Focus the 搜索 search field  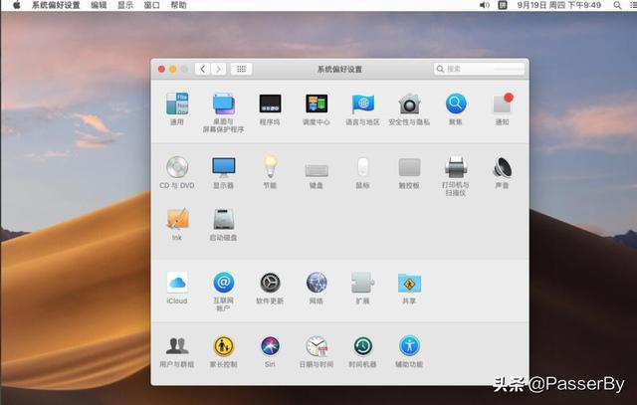click(480, 69)
